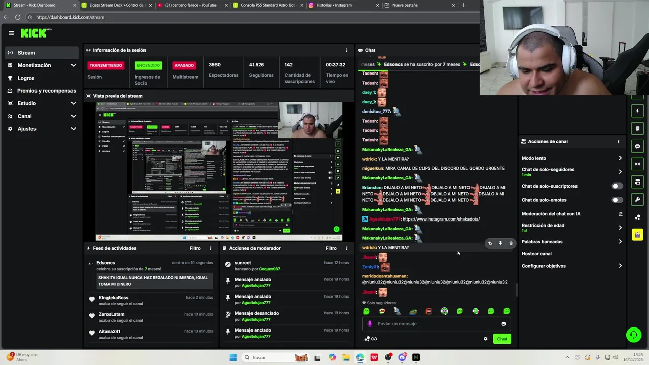Click the sunreet banned entry
Screen dimensions: 649x365
287,266
